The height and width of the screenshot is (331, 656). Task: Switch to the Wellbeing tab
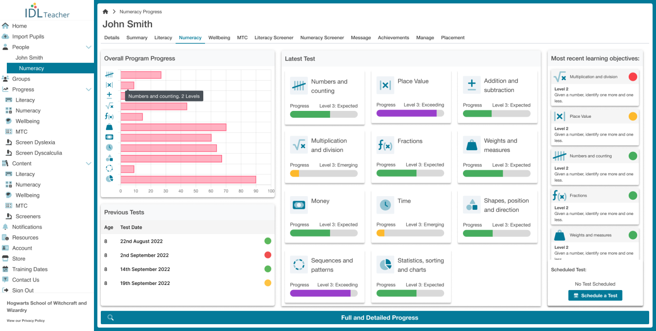[x=219, y=38]
